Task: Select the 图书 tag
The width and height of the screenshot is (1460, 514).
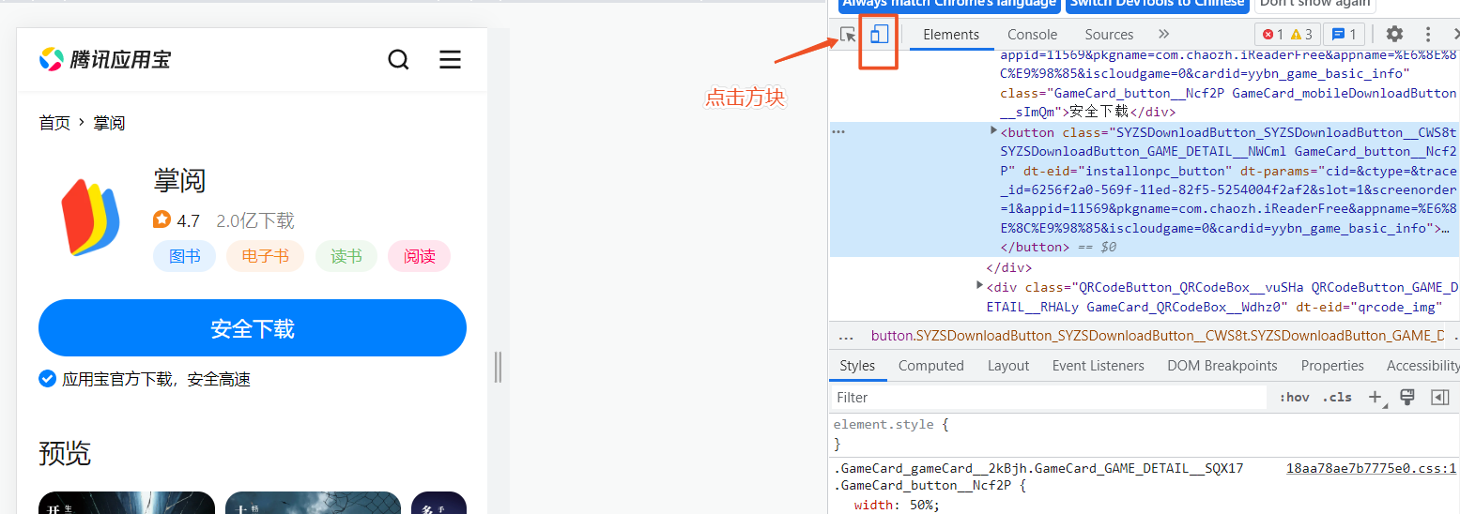Action: [x=184, y=256]
